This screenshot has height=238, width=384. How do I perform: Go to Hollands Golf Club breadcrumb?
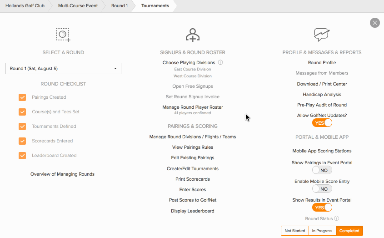(25, 5)
